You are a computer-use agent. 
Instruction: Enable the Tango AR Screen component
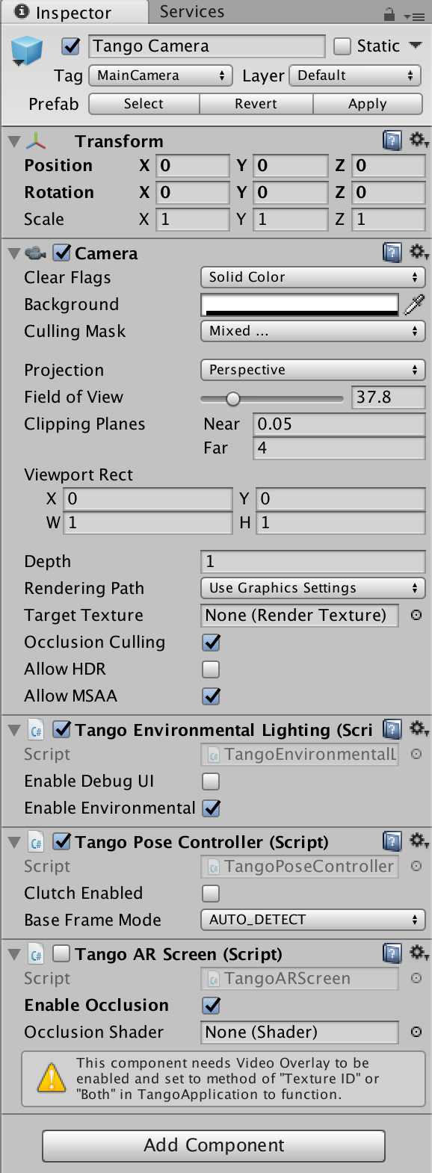[62, 953]
